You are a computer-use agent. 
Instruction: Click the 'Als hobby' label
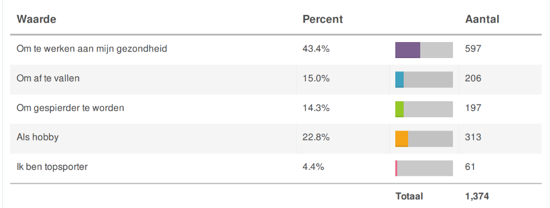[38, 137]
